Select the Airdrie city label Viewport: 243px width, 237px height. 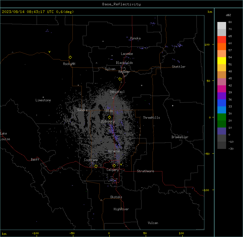pyautogui.click(x=114, y=151)
